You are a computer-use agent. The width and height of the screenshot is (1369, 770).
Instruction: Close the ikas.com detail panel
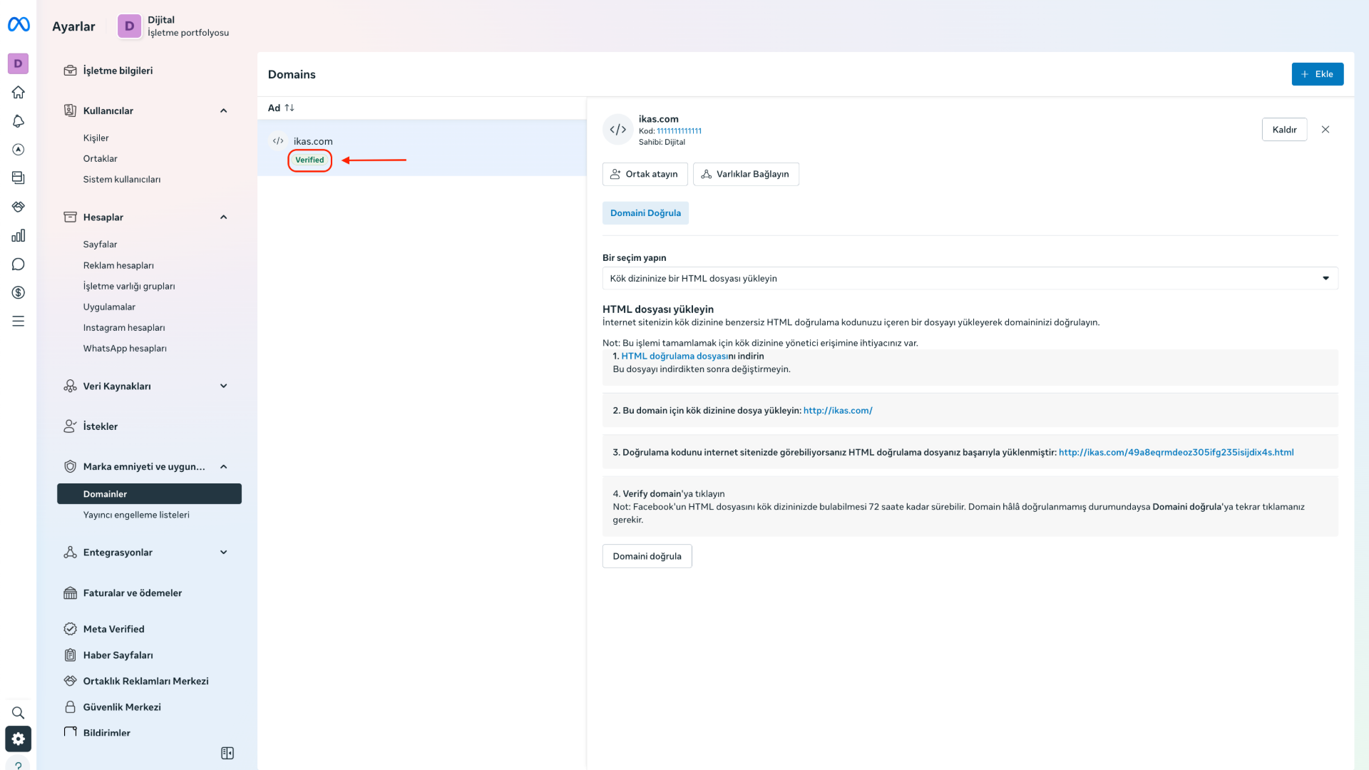tap(1326, 130)
